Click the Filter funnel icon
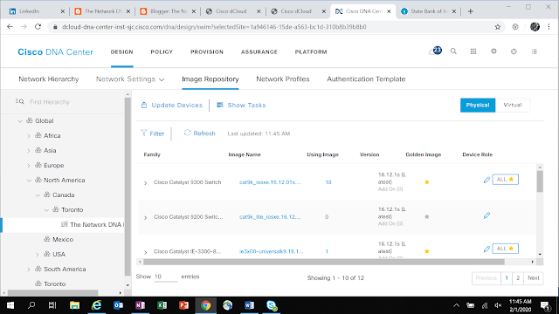The image size is (559, 314). [x=143, y=133]
